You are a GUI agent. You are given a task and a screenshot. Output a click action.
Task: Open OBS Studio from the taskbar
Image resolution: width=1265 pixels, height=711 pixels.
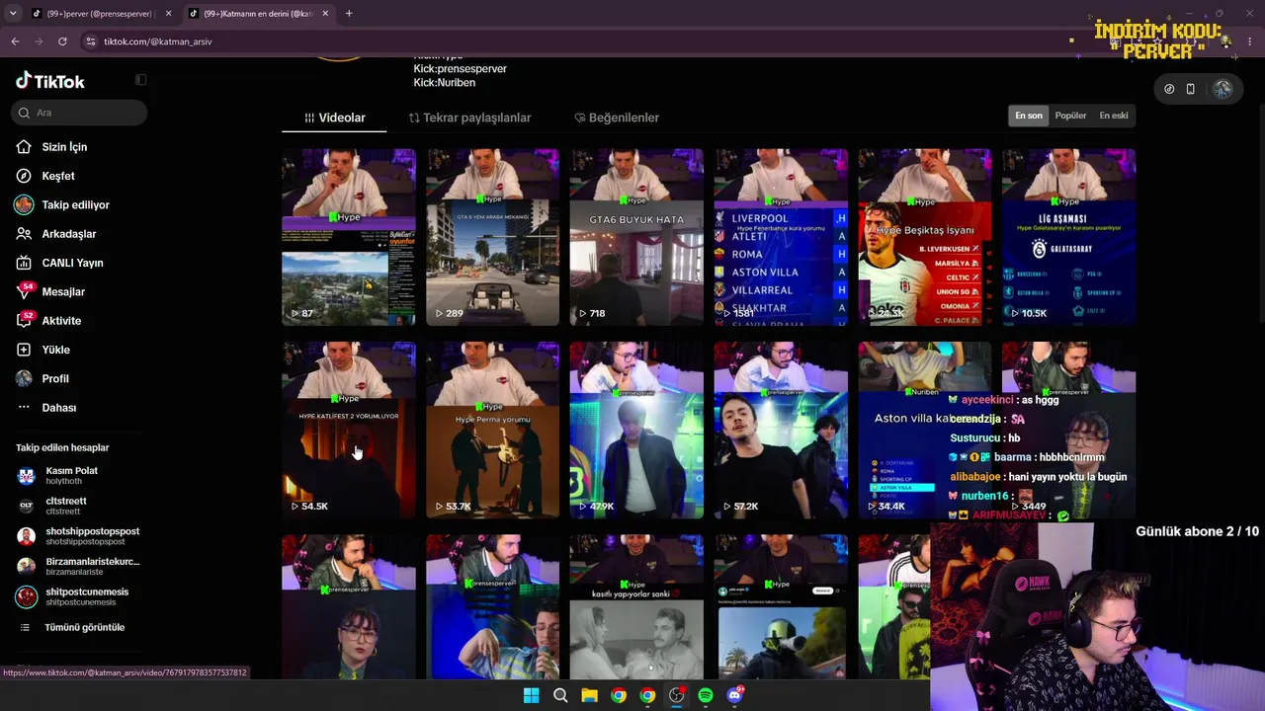(x=676, y=695)
